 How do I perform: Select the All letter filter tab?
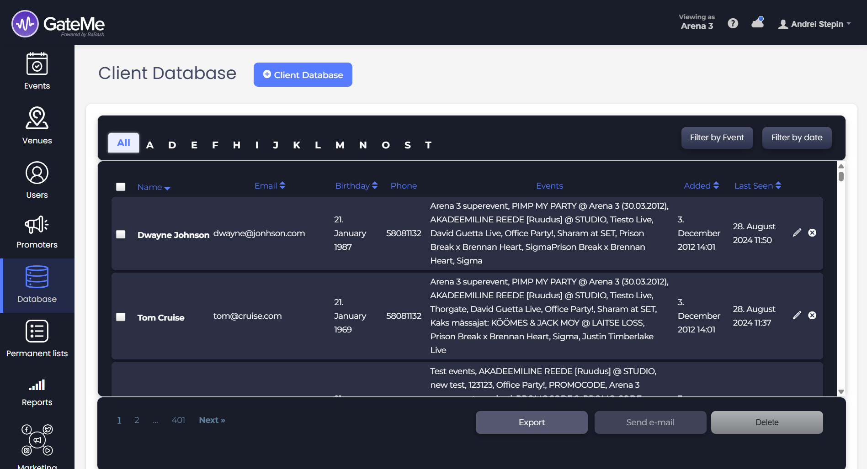pos(123,143)
